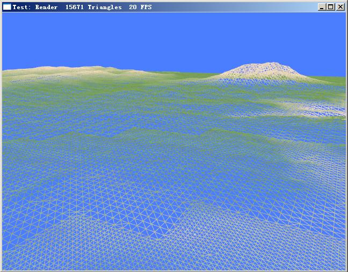This screenshot has height=272, width=348.
Task: Click the title bar text "Test: Render"
Action: pos(35,7)
